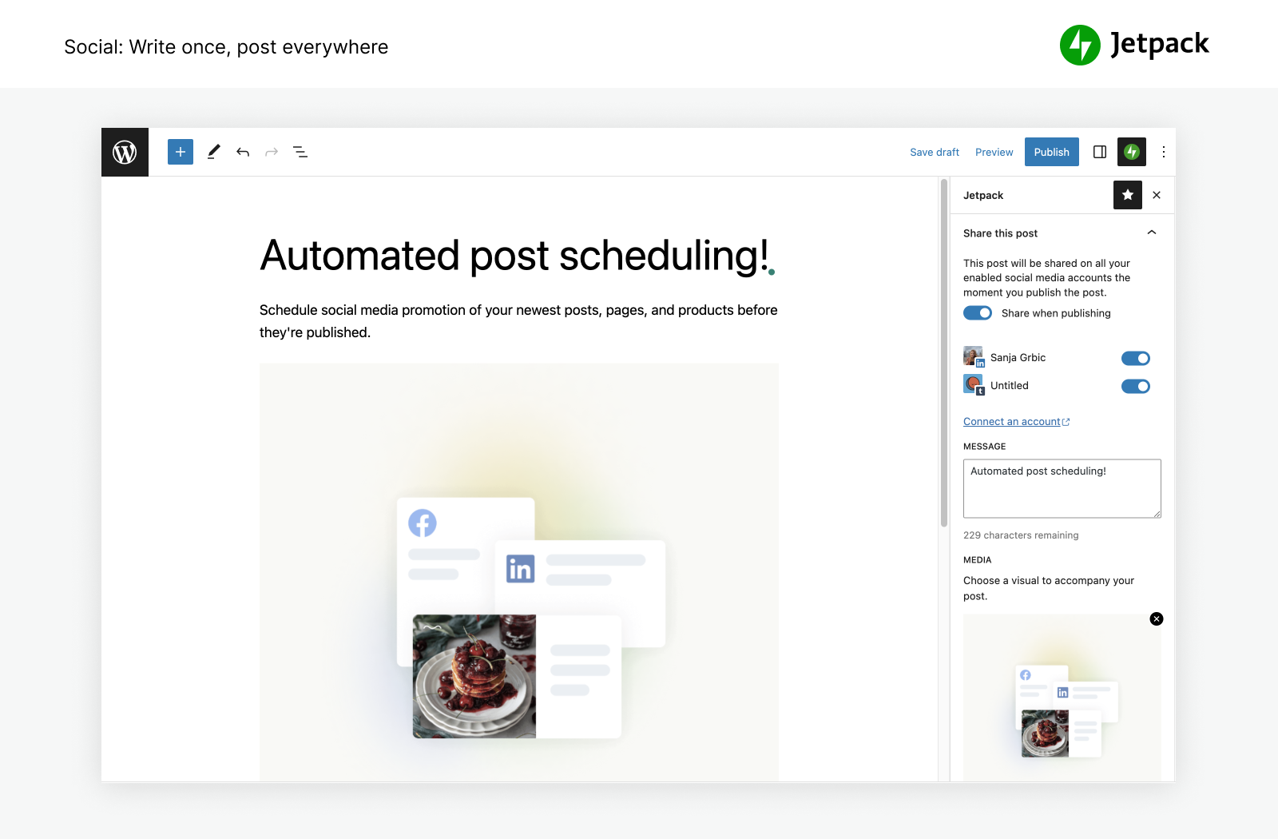Click Save draft
The height and width of the screenshot is (839, 1278).
click(934, 153)
